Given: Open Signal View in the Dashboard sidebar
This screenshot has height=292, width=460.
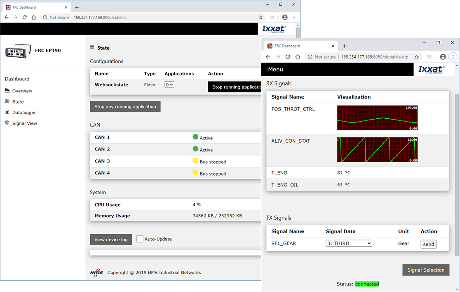Looking at the screenshot, I should [x=25, y=123].
